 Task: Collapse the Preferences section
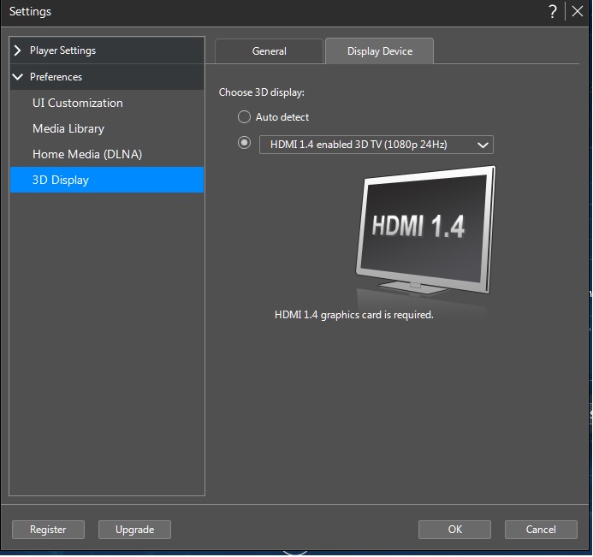[107, 77]
